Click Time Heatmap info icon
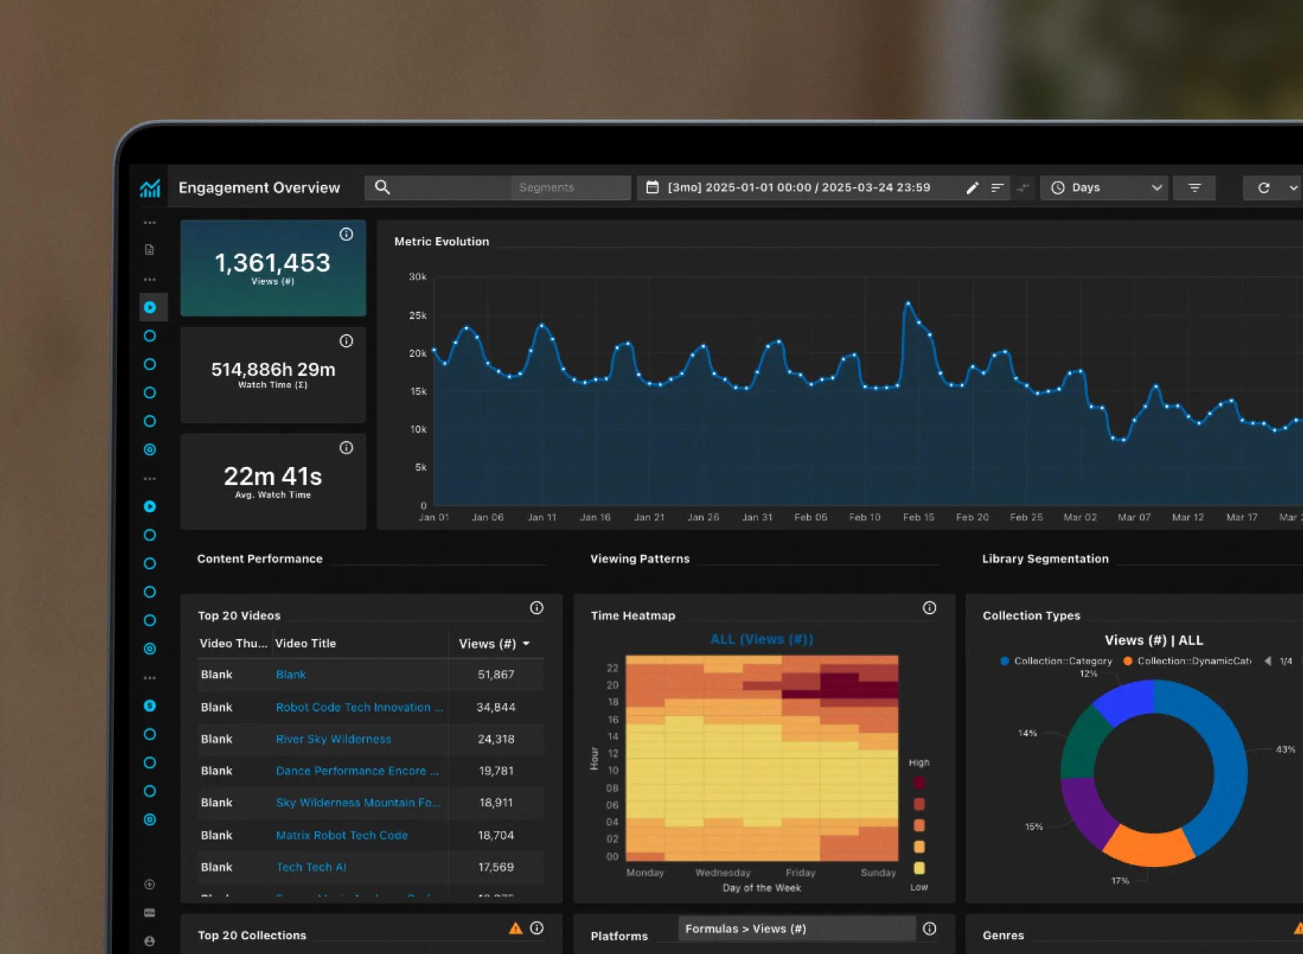The height and width of the screenshot is (954, 1303). [x=929, y=608]
